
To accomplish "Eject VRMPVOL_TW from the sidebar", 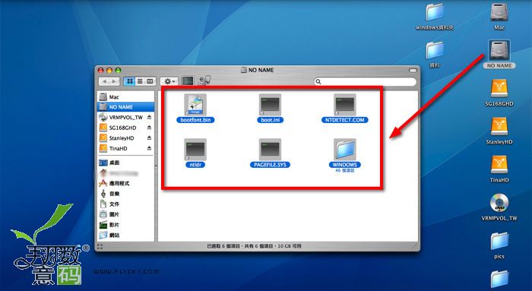I will [149, 117].
